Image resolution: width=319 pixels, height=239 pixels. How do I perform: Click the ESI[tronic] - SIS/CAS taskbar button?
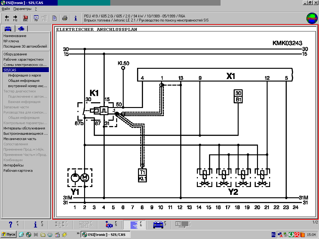105,235
